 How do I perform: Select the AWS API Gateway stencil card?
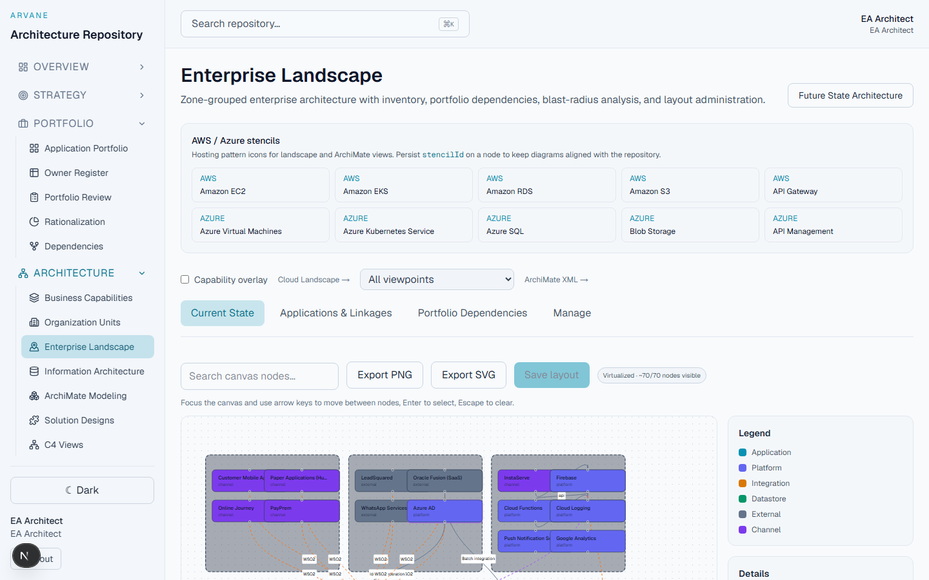834,185
